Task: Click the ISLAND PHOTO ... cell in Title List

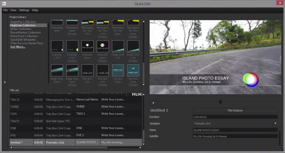Action: (x=87, y=143)
